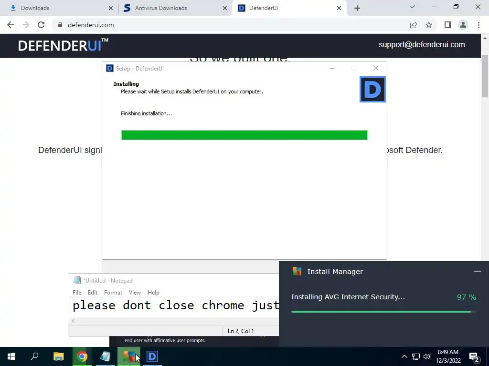View site information via lock icon

[x=60, y=25]
